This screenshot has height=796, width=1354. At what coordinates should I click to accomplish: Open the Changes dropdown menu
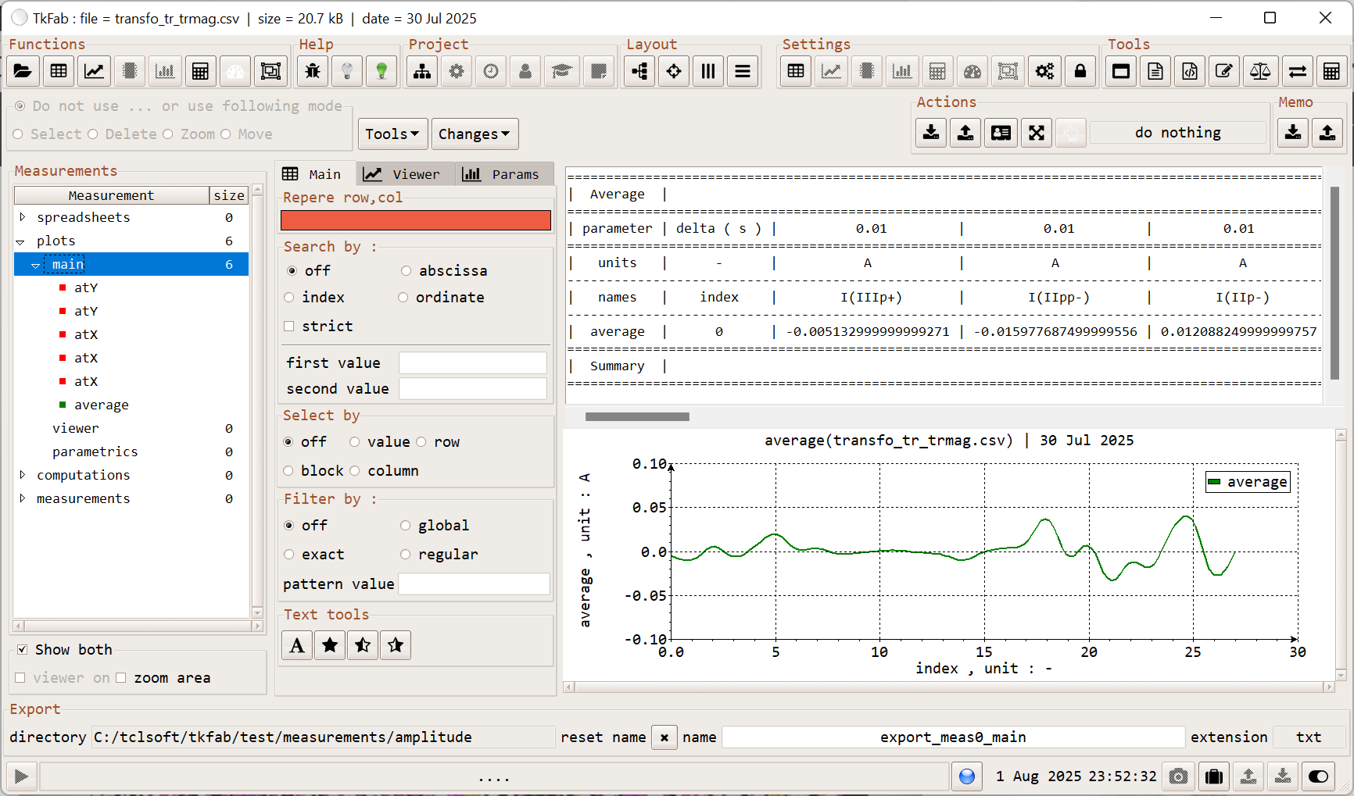(475, 134)
